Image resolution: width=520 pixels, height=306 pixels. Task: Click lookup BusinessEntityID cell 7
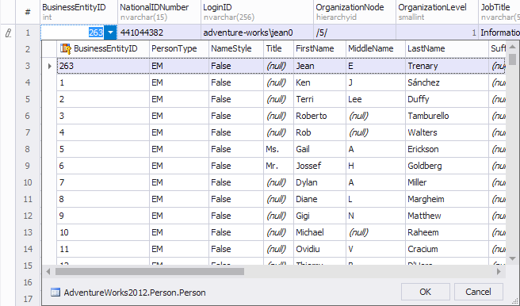[x=103, y=182]
